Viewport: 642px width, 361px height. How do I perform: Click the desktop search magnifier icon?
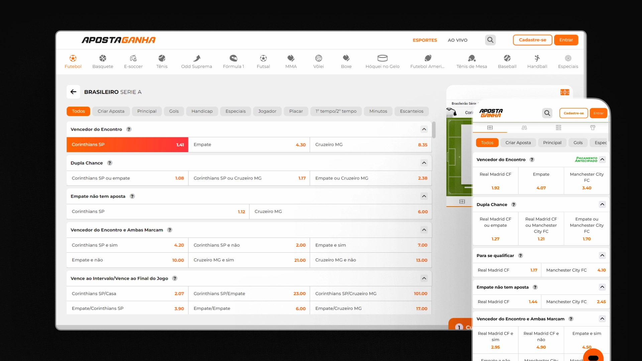(490, 40)
